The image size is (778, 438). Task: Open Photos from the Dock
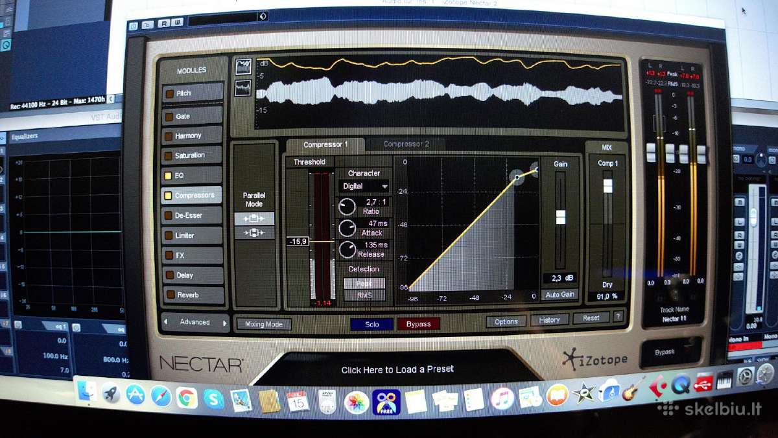[x=356, y=402]
